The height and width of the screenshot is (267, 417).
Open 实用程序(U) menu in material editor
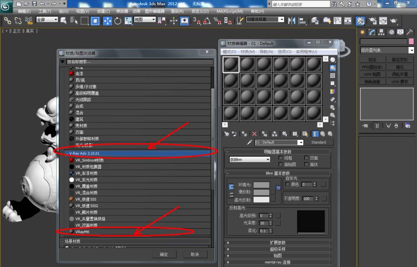pos(306,52)
